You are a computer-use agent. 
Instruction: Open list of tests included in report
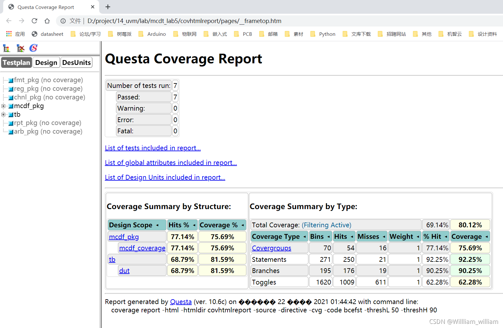point(153,148)
